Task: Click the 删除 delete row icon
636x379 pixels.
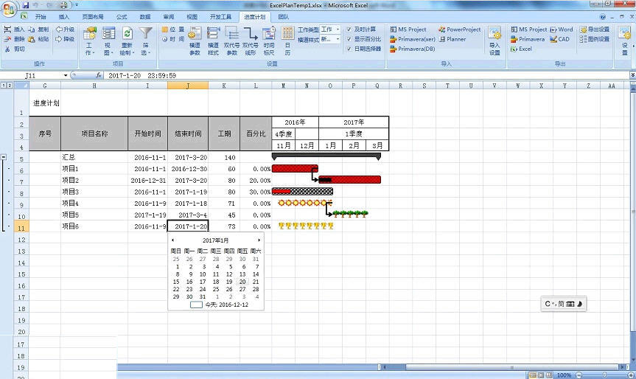Action: coord(7,39)
